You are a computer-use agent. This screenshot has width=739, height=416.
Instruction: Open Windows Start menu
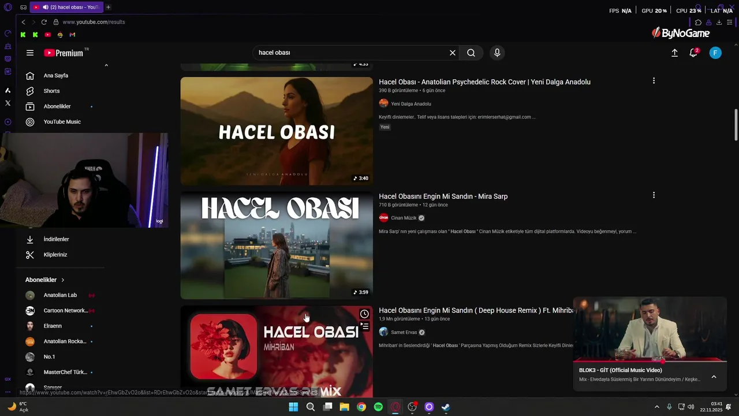point(293,407)
